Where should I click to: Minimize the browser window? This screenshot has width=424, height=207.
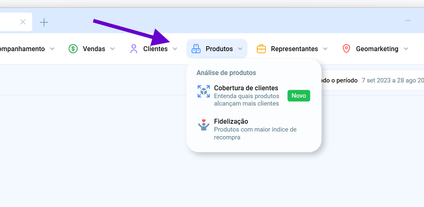(x=408, y=21)
